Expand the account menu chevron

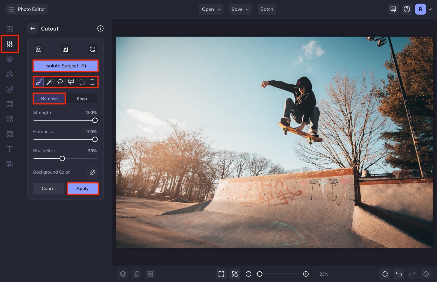click(430, 9)
